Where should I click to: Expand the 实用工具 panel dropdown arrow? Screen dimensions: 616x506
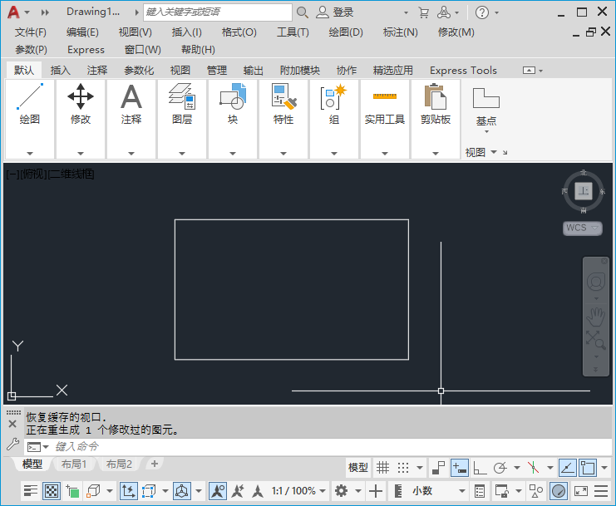point(385,153)
